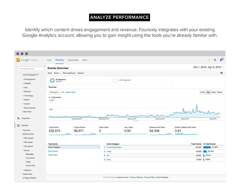Click the All Sessions segment circle

[x=52, y=80]
